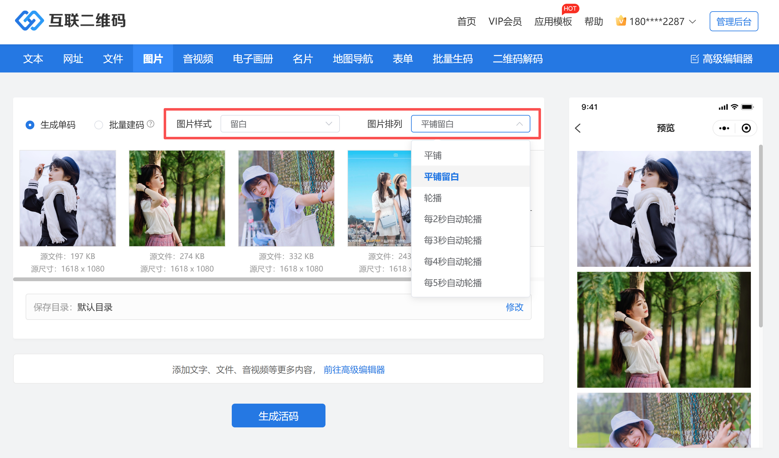This screenshot has width=779, height=458.
Task: Switch to the 音视频 tab
Action: [198, 59]
